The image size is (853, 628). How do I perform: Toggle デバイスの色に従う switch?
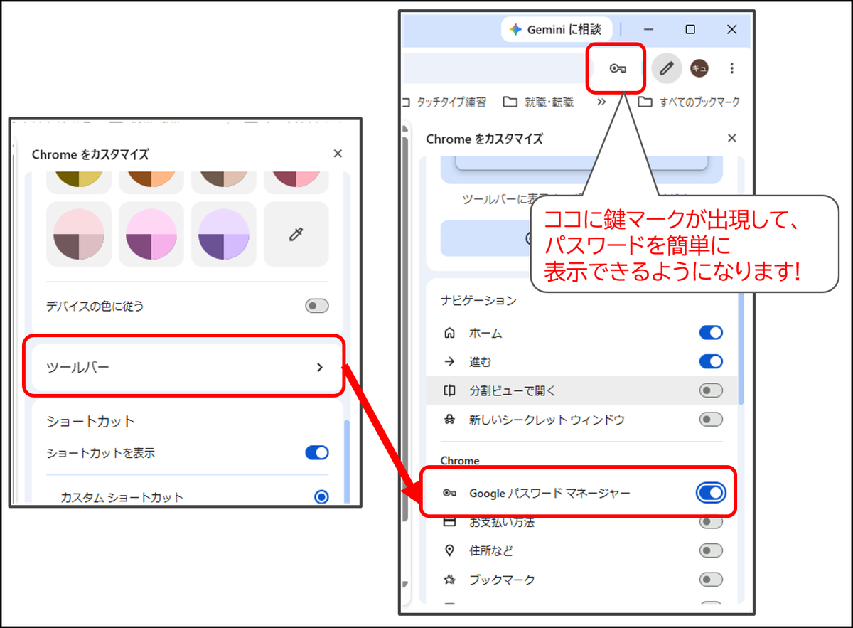(x=317, y=306)
